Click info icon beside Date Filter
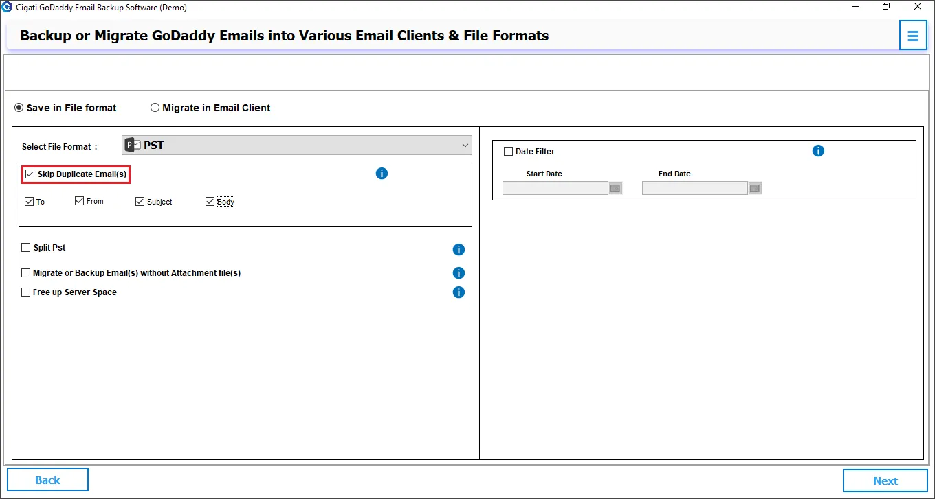 (818, 151)
